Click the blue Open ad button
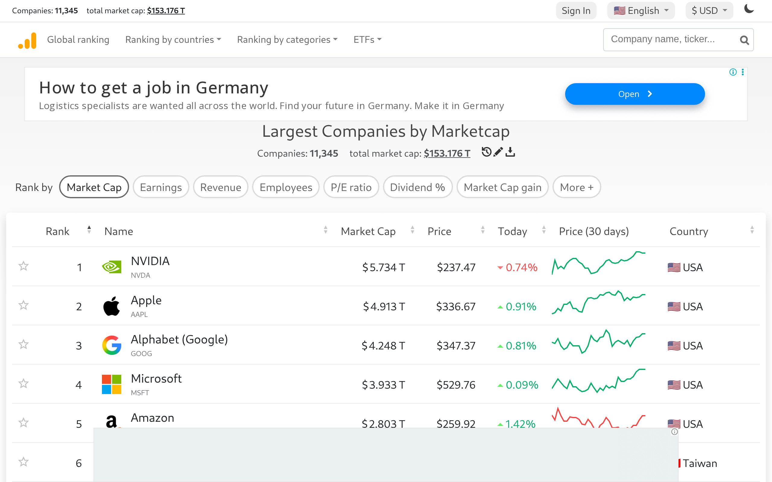Screen dimensions: 772x482 coord(635,94)
